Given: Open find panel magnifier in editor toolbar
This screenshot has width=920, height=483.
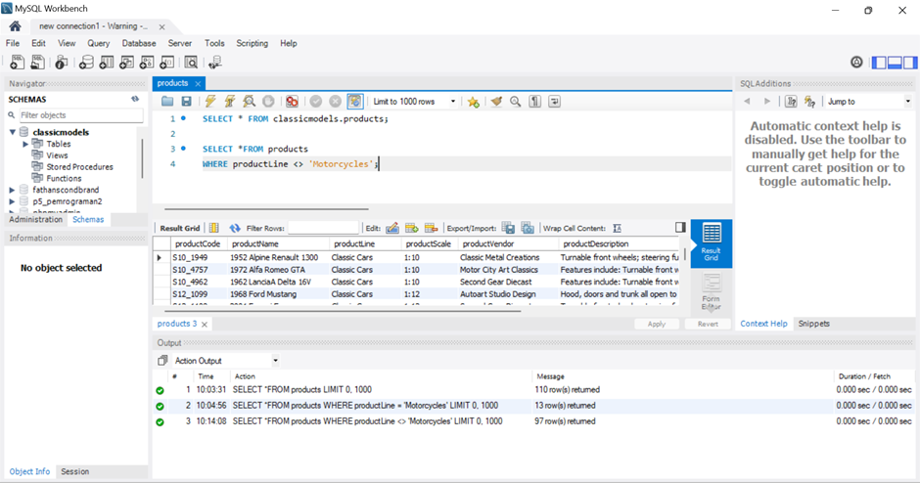Looking at the screenshot, I should click(x=515, y=102).
